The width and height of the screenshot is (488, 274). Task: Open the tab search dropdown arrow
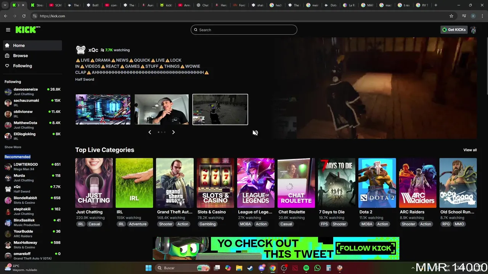click(5, 5)
